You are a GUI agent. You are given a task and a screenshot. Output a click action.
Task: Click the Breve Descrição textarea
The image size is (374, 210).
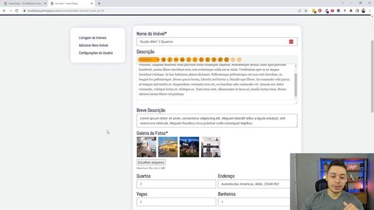pos(217,121)
